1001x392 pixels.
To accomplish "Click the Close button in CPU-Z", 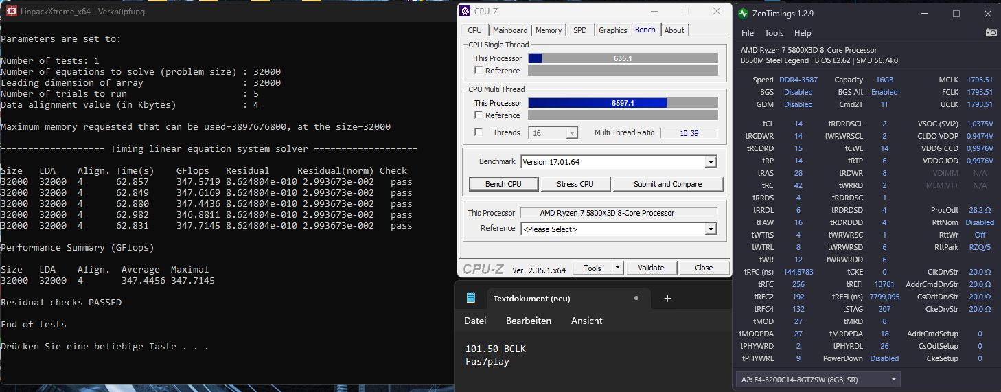I will (704, 268).
